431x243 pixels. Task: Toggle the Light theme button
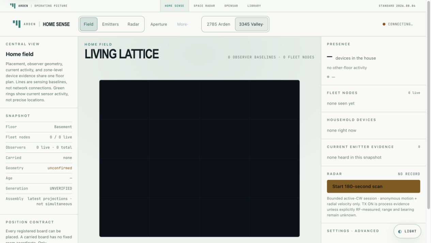click(407, 231)
